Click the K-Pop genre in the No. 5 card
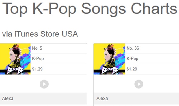The image size is (179, 106). (x=38, y=59)
